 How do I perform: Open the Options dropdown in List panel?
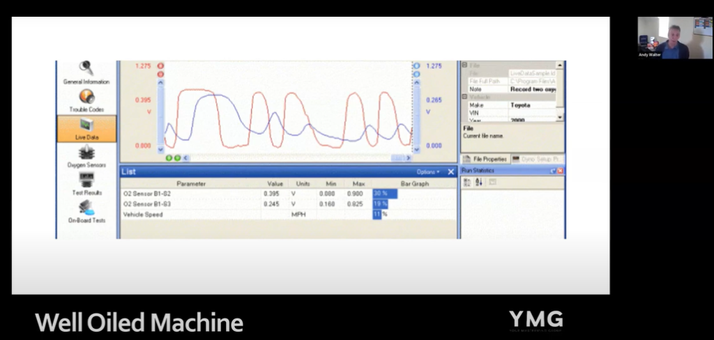427,171
